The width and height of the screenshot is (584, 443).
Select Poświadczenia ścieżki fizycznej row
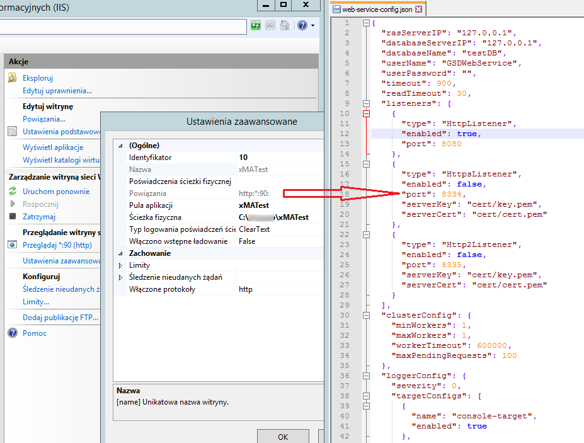coord(218,181)
